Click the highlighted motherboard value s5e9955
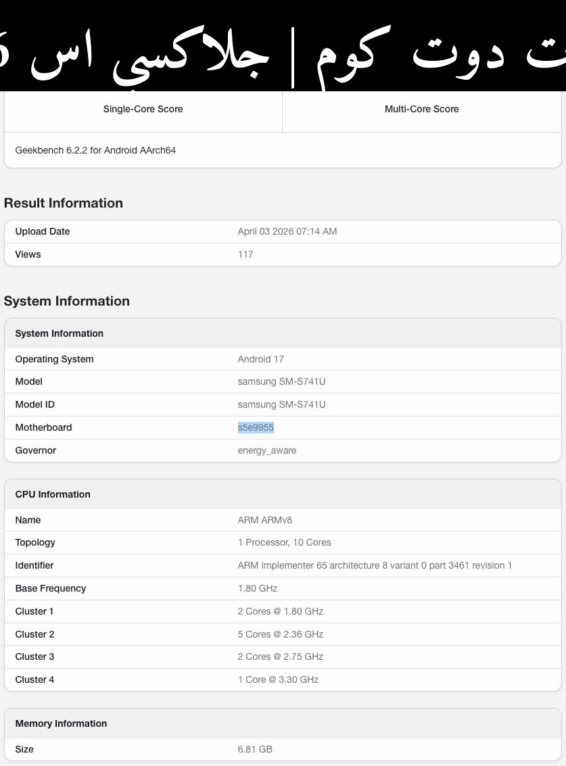Viewport: 566px width, 766px height. coord(256,427)
